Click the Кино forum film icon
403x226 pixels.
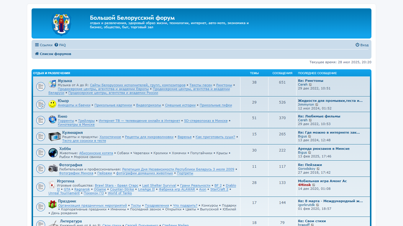(x=53, y=119)
